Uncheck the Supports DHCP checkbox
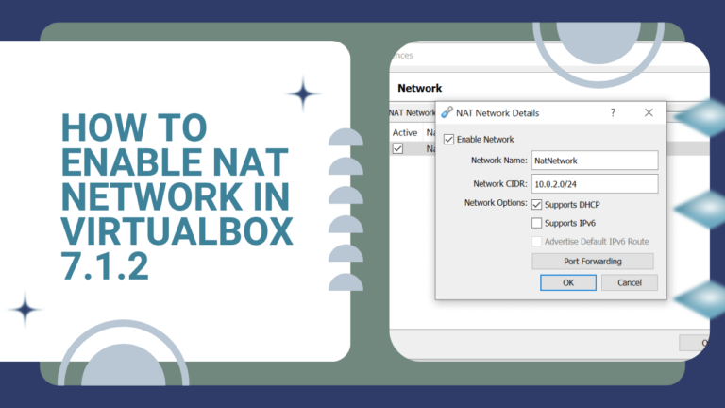The width and height of the screenshot is (725, 408). click(536, 204)
